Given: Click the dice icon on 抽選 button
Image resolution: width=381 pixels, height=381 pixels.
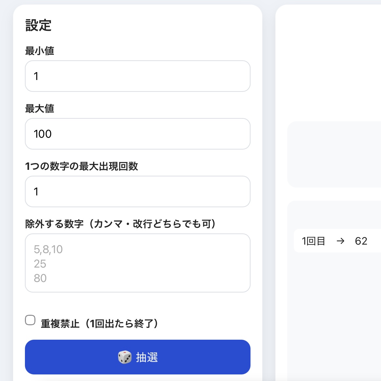Looking at the screenshot, I should click(125, 357).
